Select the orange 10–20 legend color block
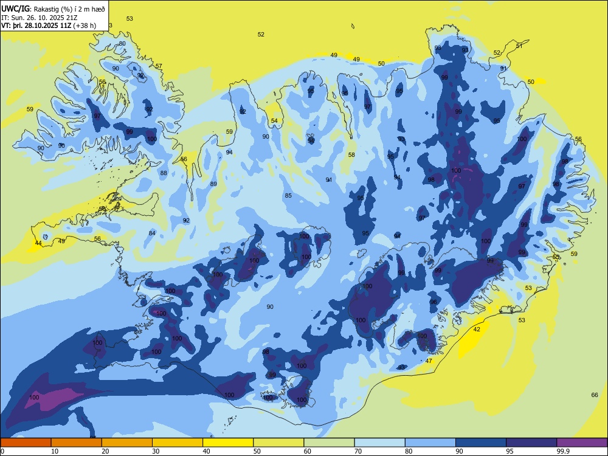The width and height of the screenshot is (608, 456). (x=77, y=443)
